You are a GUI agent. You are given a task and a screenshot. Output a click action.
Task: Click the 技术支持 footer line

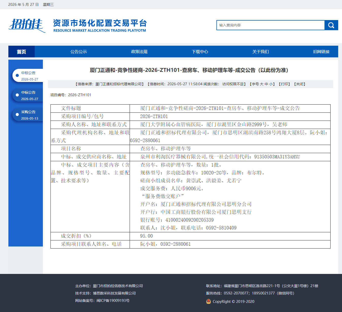click(x=106, y=293)
